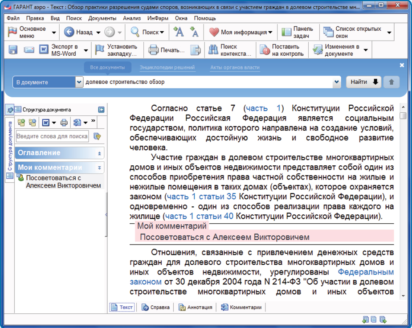
Task: Toggle the Мои комментарии section
Action: click(x=99, y=168)
